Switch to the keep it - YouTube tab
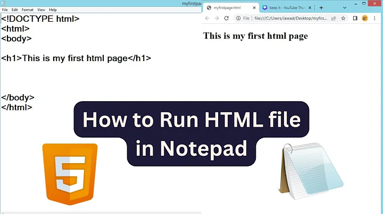Screen dimensions: 383x214 point(287,8)
